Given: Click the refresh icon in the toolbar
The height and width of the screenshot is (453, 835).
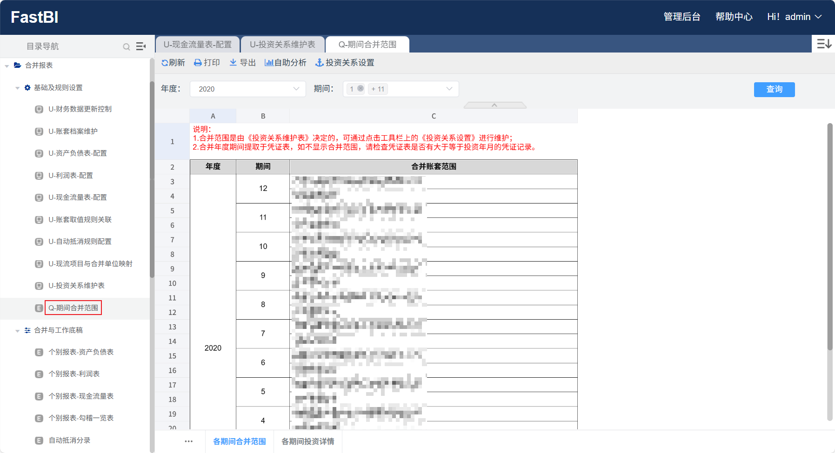Looking at the screenshot, I should coord(165,63).
